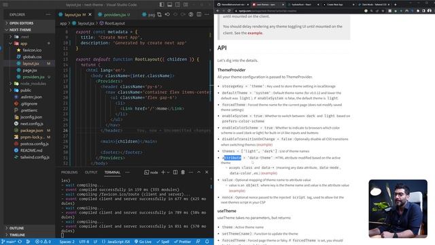Click the main* git branch in status bar
435x245 pixels.
[8, 242]
